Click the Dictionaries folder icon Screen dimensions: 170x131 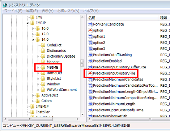click(x=43, y=51)
